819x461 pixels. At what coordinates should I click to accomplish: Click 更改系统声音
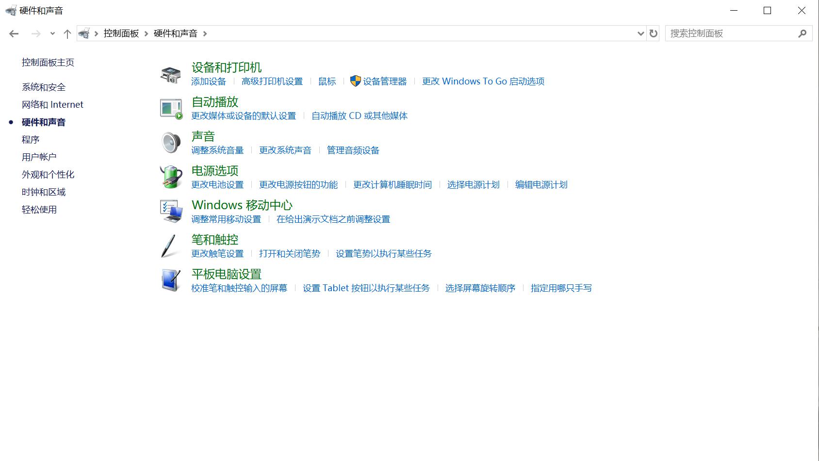coord(285,150)
